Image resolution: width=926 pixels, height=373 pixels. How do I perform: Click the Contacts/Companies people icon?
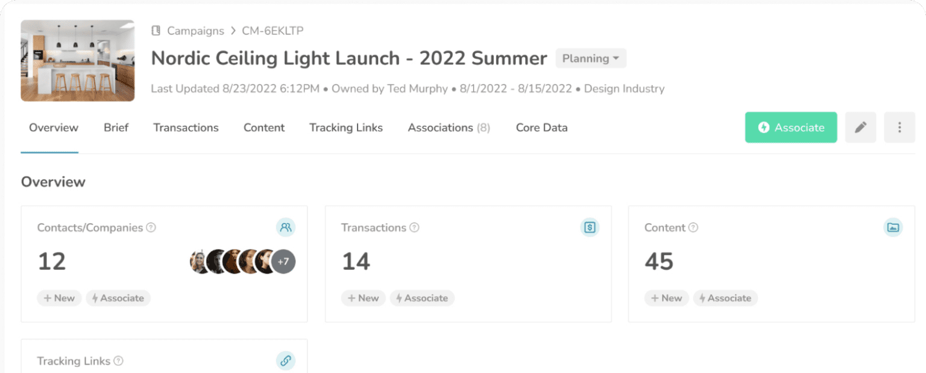(286, 227)
